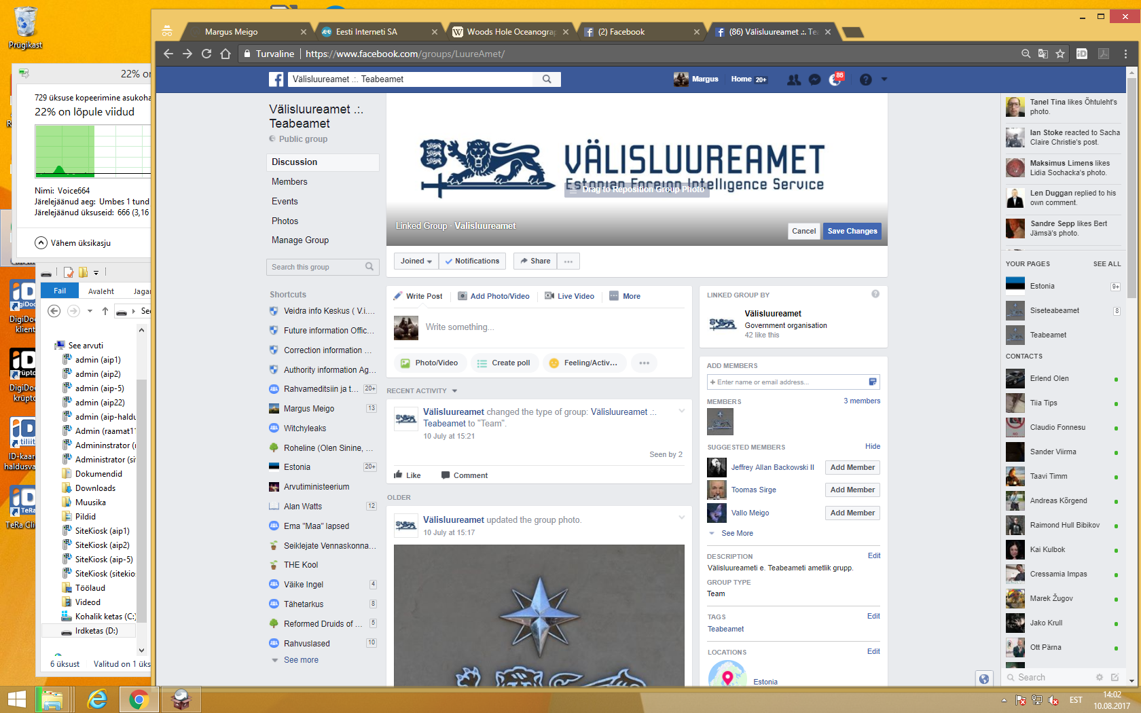Toggle group Notifications button

tap(472, 261)
